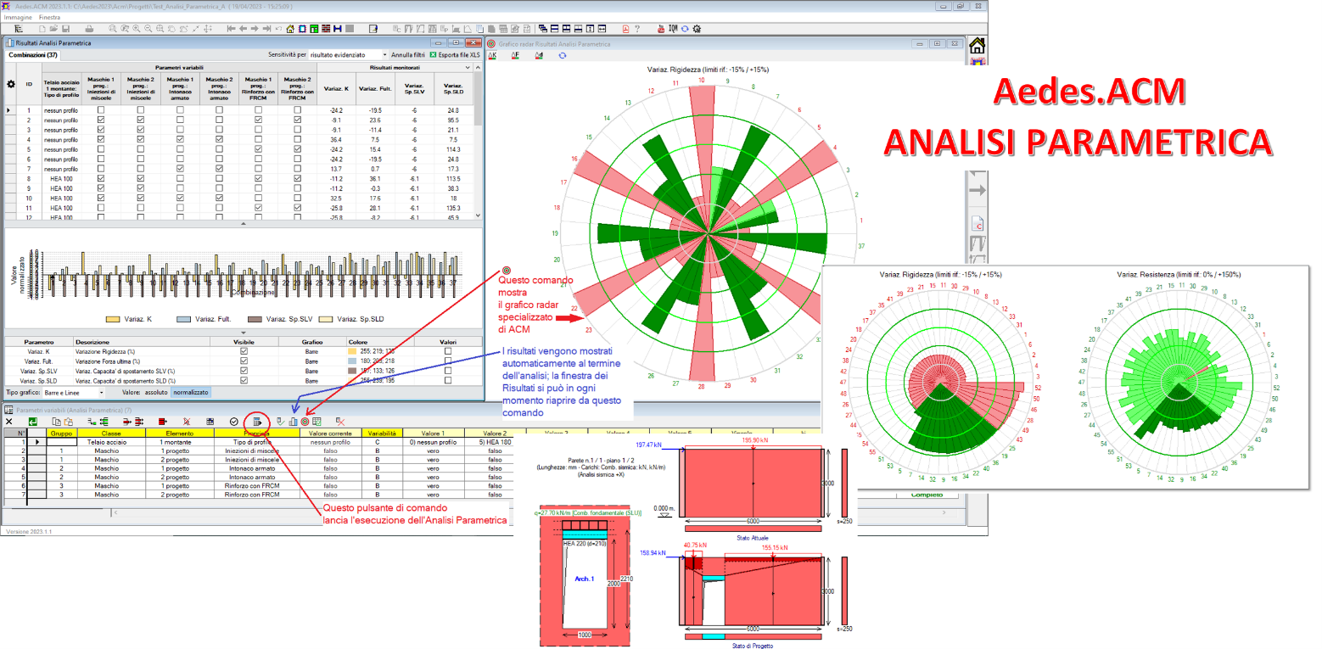Click the down triangle expander below the chart legend
Image resolution: width=1322 pixels, height=649 pixels.
click(x=243, y=333)
